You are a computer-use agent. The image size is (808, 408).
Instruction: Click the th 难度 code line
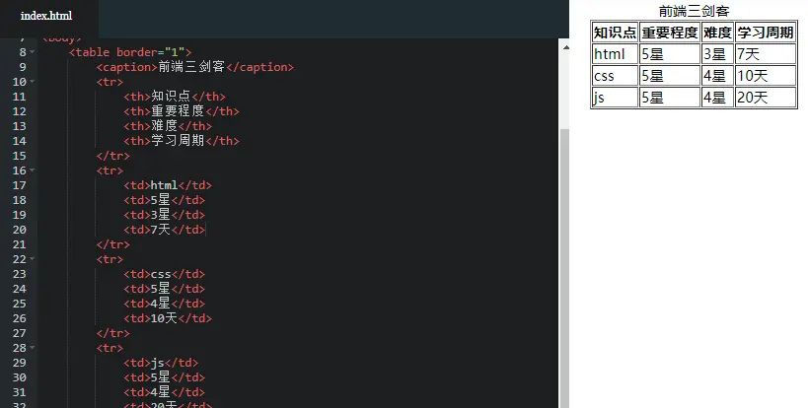(x=168, y=126)
